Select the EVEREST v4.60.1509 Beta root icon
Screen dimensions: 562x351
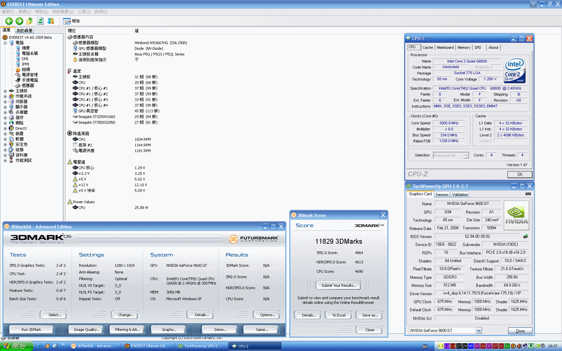coord(5,37)
